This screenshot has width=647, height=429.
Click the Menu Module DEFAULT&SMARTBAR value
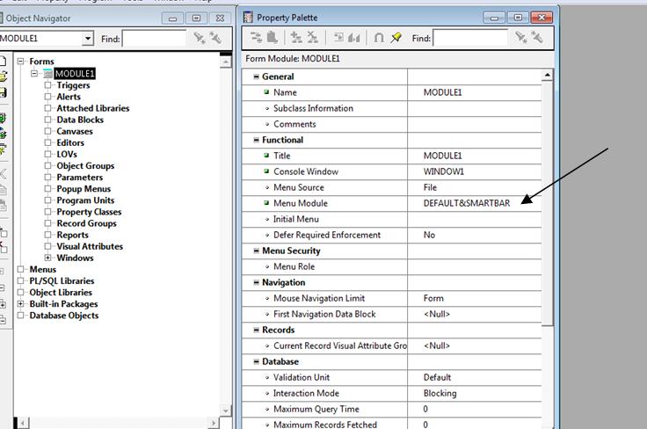pos(467,203)
